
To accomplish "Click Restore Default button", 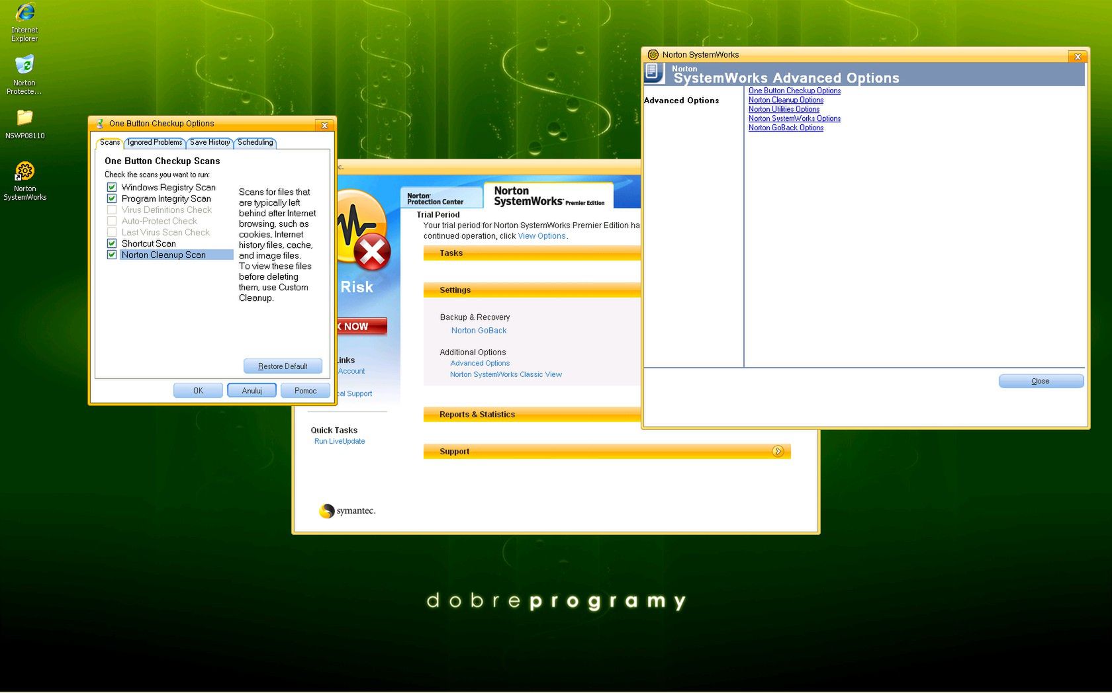I will (x=283, y=366).
